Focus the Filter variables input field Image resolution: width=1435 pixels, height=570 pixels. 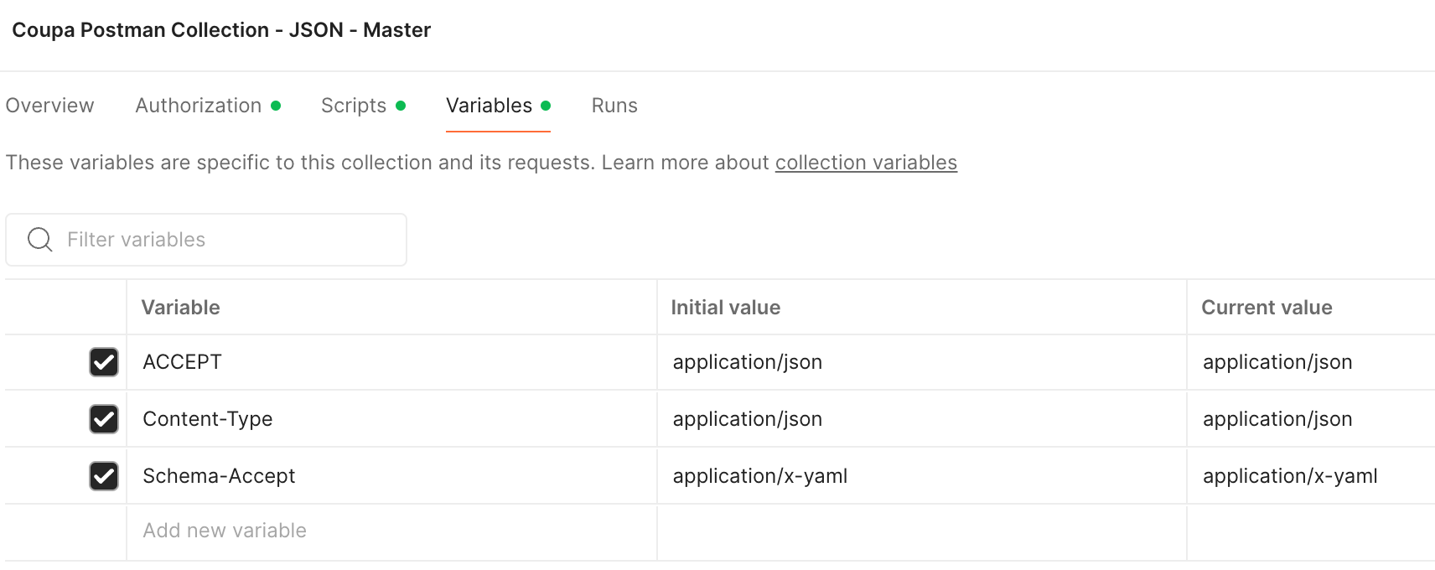tap(206, 240)
